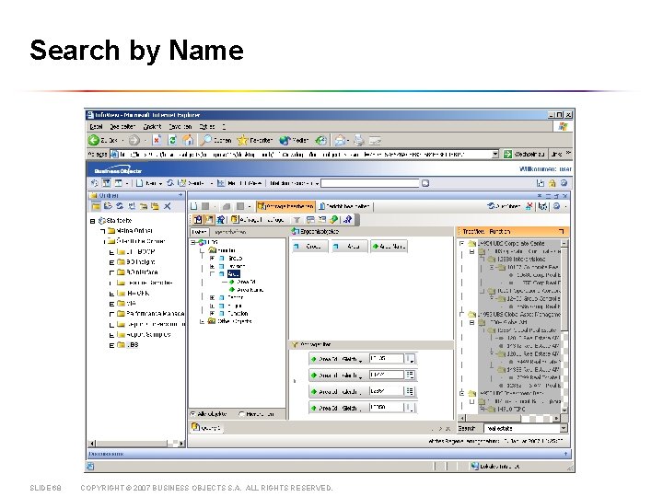Open operator dropdown of first Area Id filter
Viewport: 663px width, 497px height.
pos(361,360)
